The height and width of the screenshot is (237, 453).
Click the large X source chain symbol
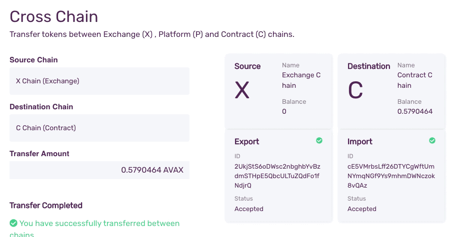[242, 90]
